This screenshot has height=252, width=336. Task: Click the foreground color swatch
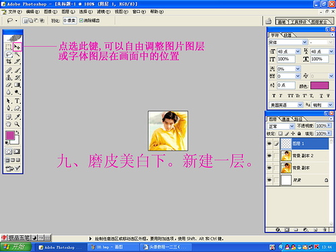tap(10, 136)
